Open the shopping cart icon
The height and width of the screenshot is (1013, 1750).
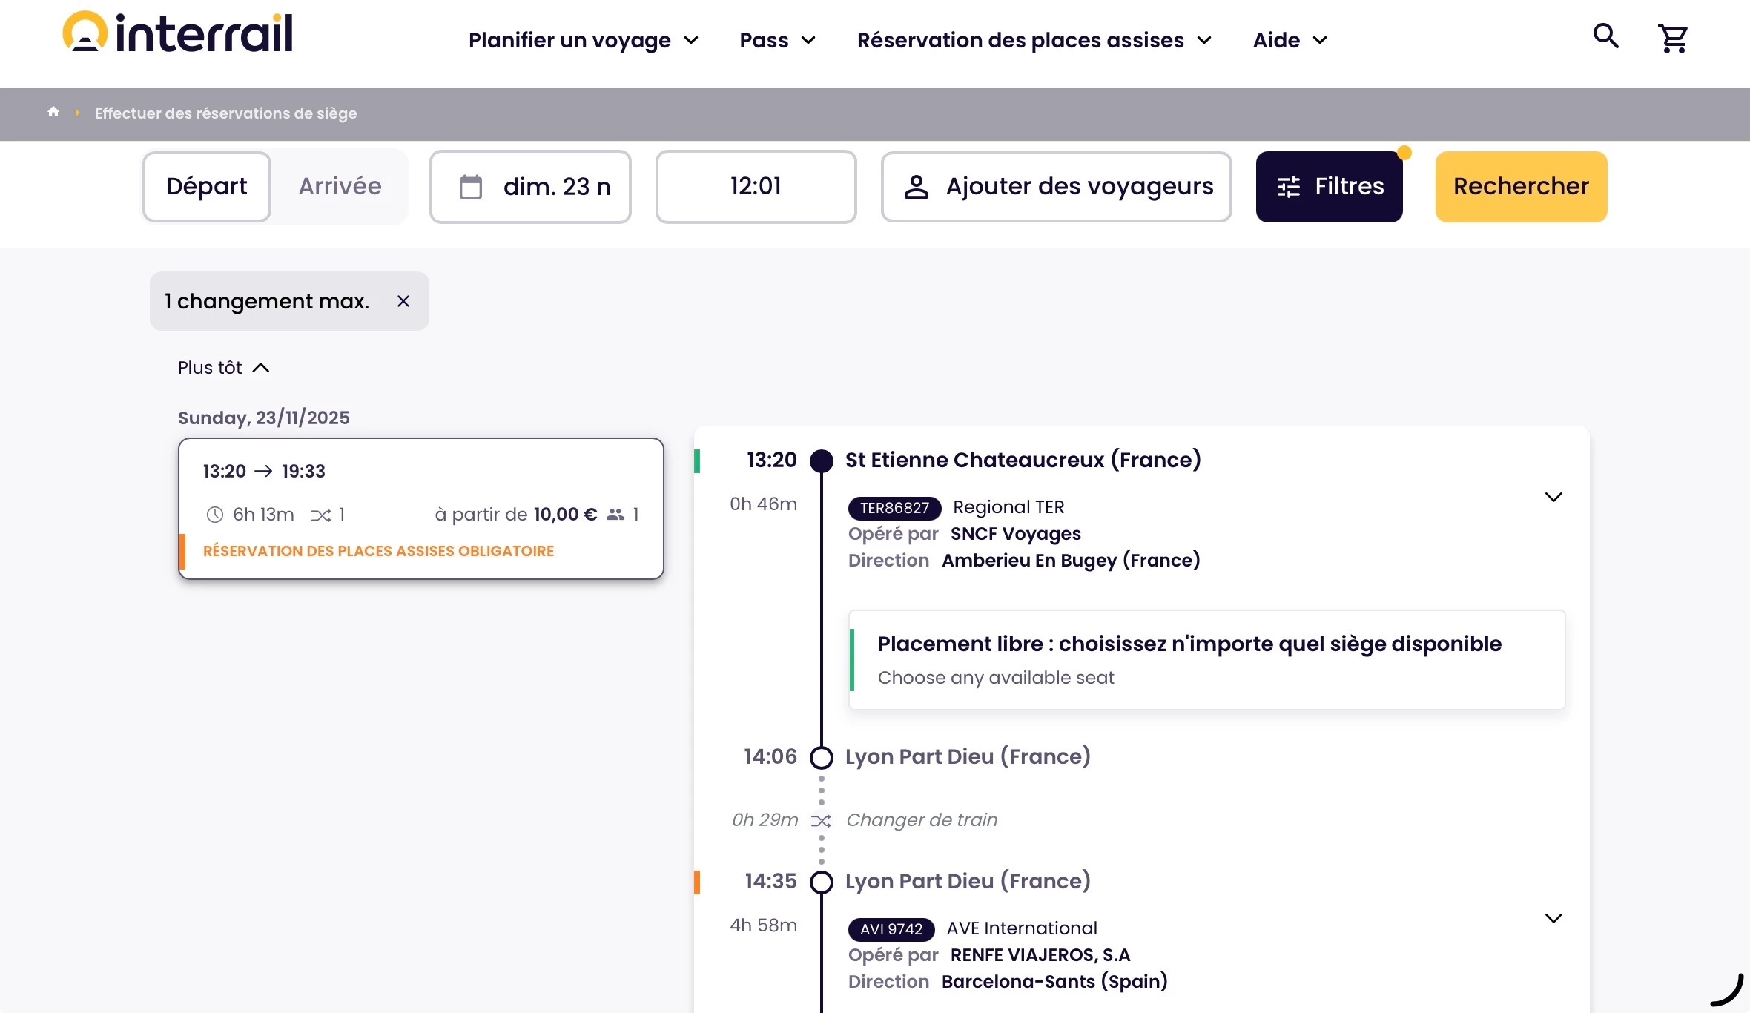(1672, 39)
